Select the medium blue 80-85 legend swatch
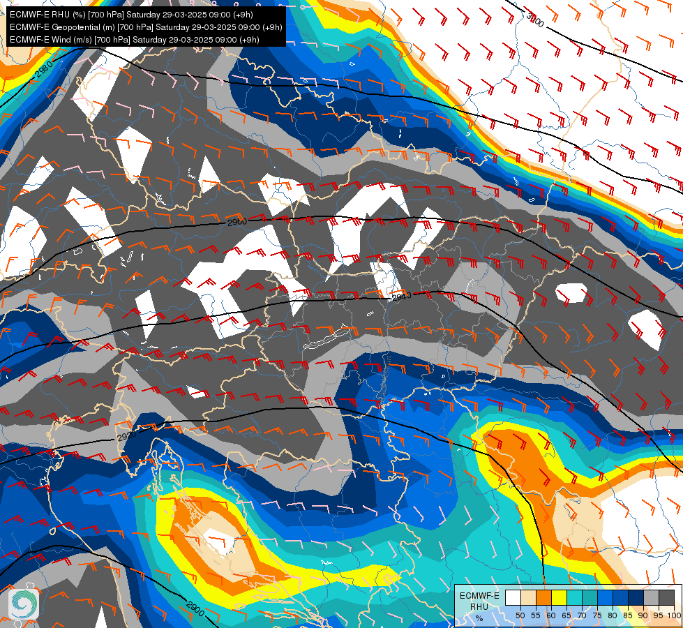This screenshot has width=683, height=628. click(x=621, y=597)
